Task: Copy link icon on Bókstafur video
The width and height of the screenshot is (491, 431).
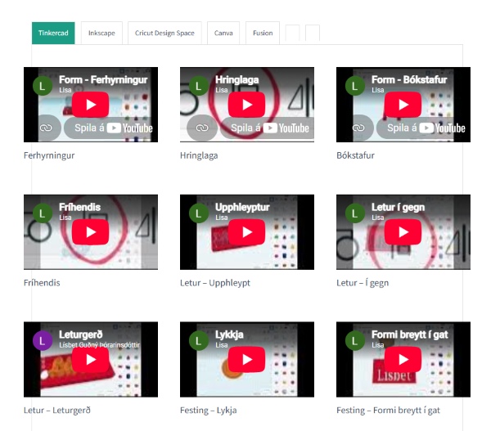Action: point(358,128)
